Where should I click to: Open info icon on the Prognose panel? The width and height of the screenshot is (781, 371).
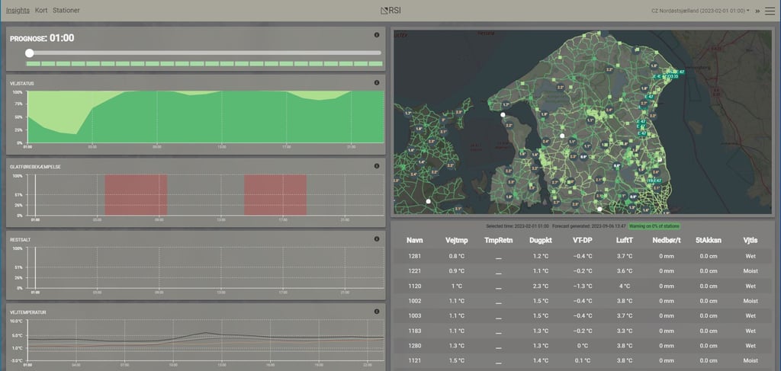point(377,35)
